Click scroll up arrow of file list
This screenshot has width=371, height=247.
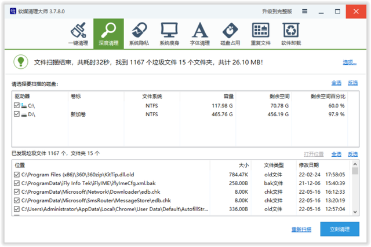tap(355, 164)
